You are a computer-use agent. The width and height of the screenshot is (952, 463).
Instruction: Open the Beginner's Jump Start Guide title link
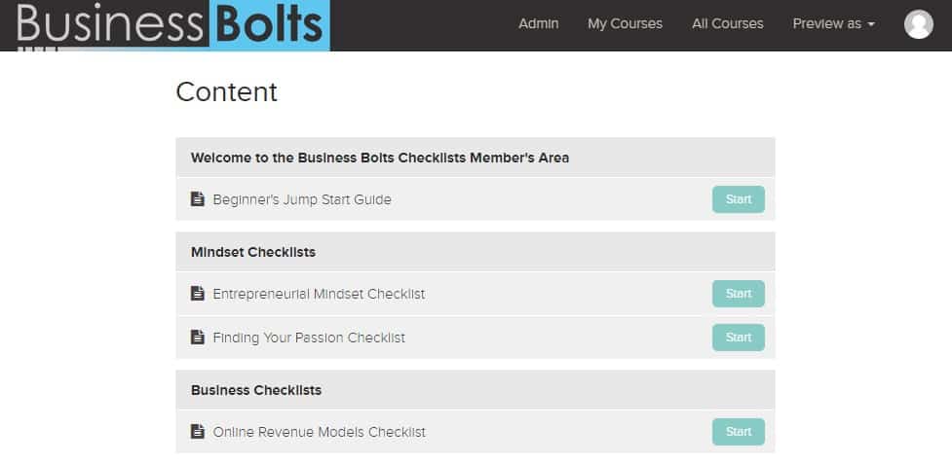[x=302, y=199]
